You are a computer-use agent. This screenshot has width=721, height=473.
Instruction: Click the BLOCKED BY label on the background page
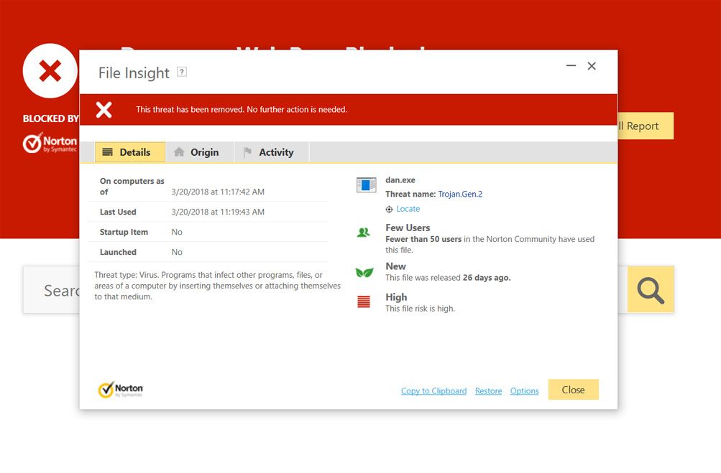coord(50,118)
